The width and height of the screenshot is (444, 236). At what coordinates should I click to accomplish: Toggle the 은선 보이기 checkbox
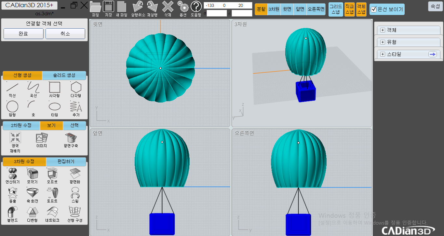point(374,9)
